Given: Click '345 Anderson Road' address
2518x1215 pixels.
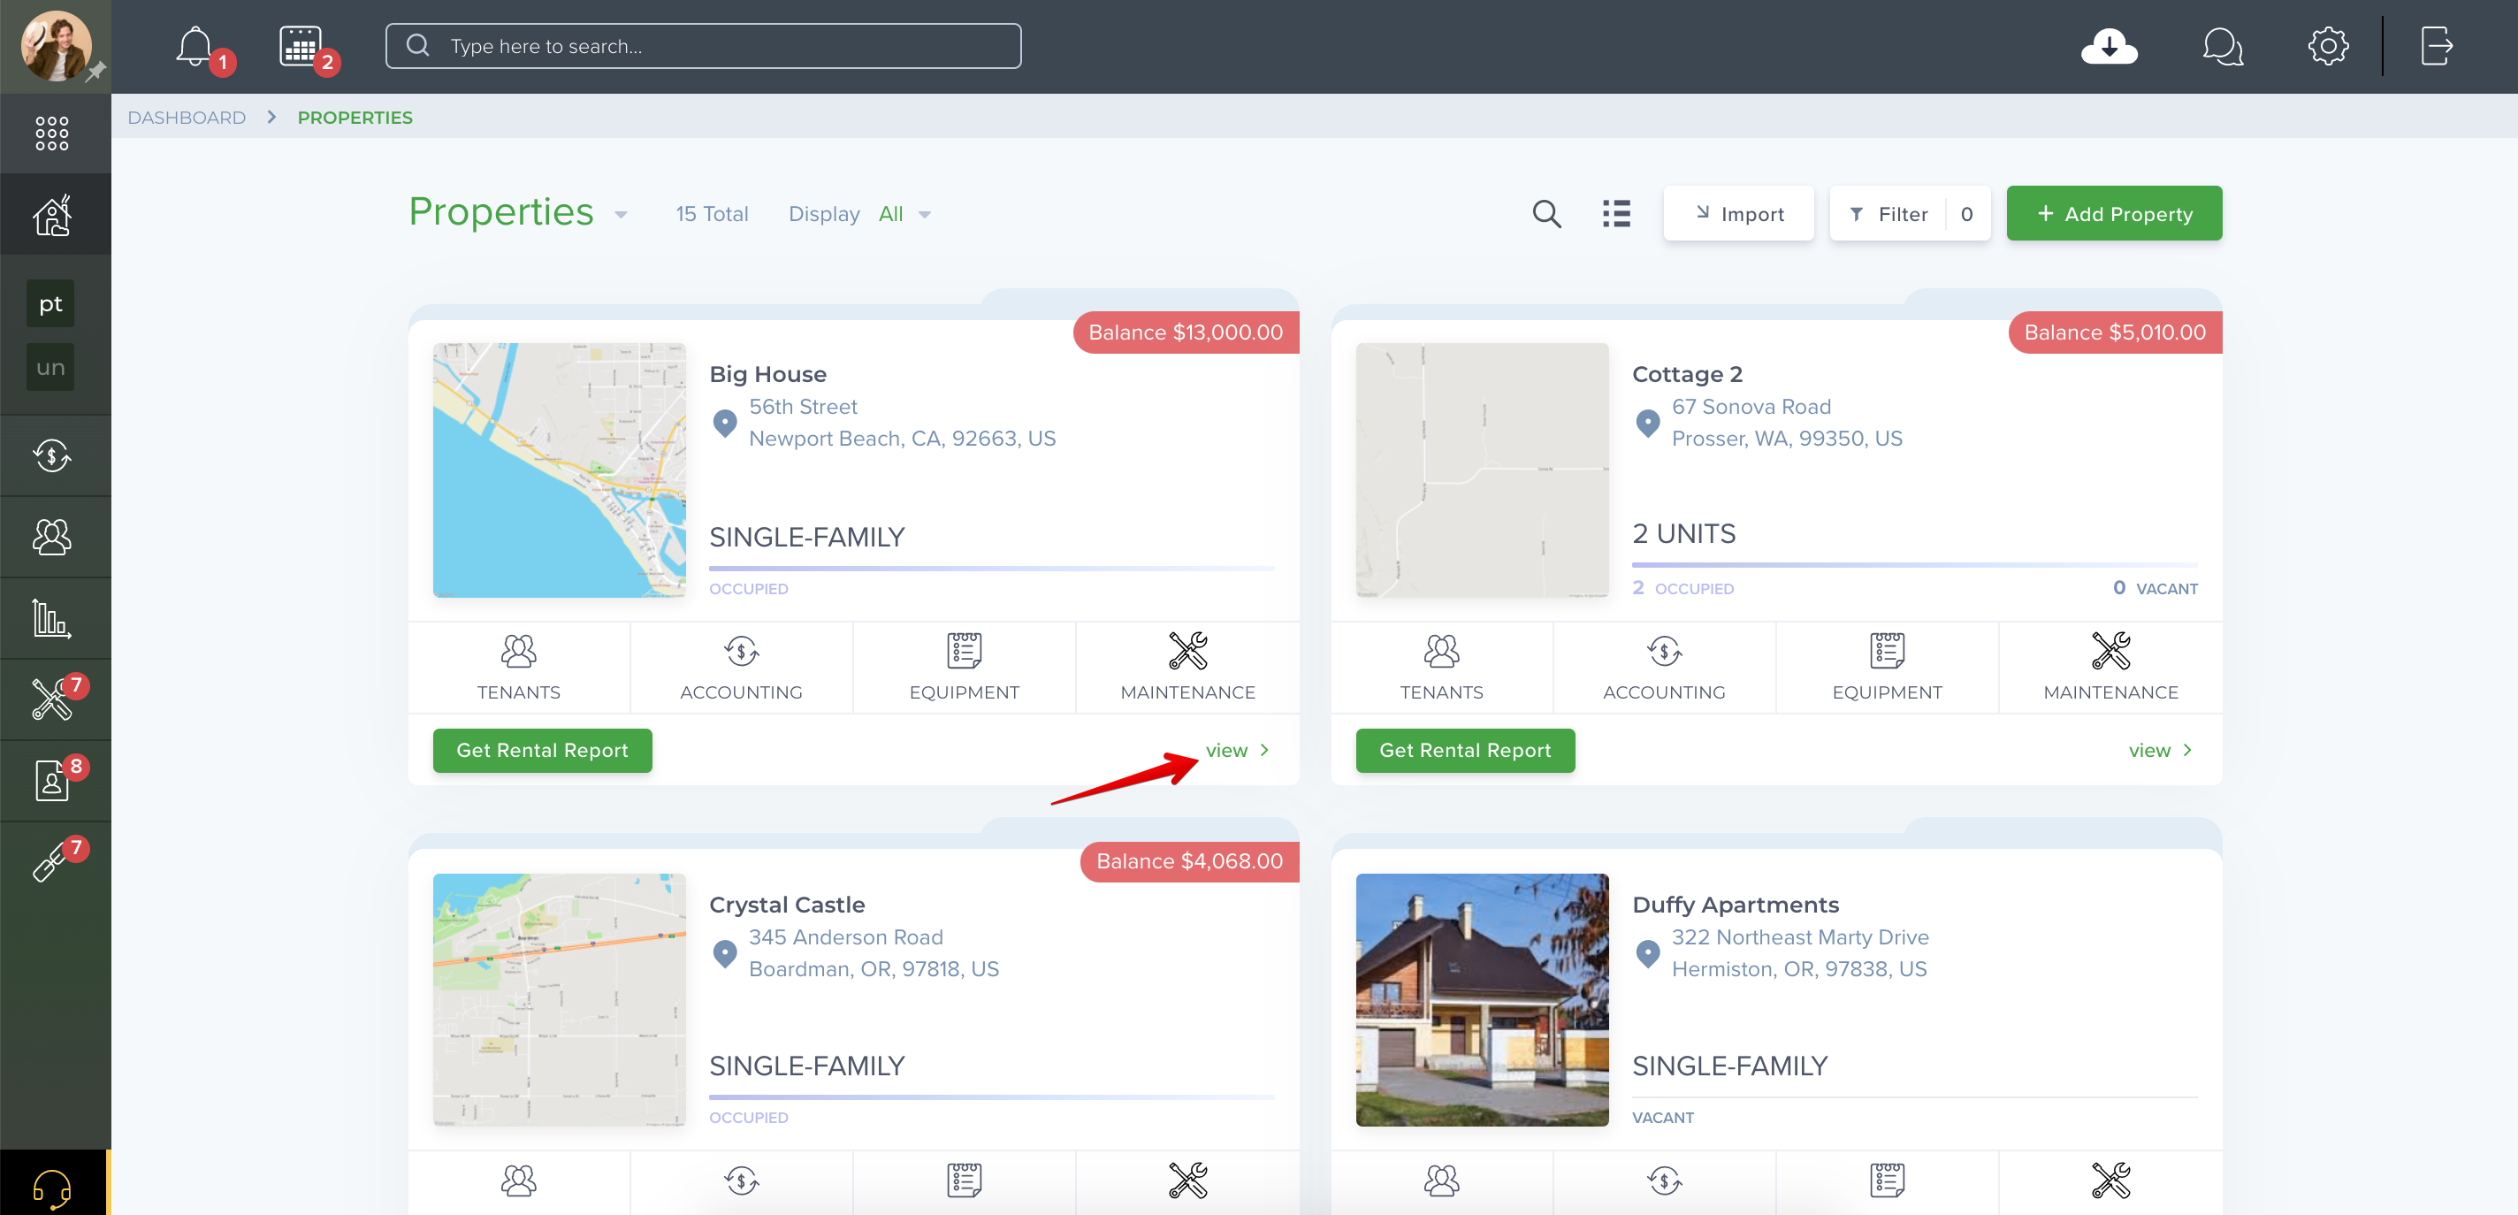Looking at the screenshot, I should coord(845,937).
